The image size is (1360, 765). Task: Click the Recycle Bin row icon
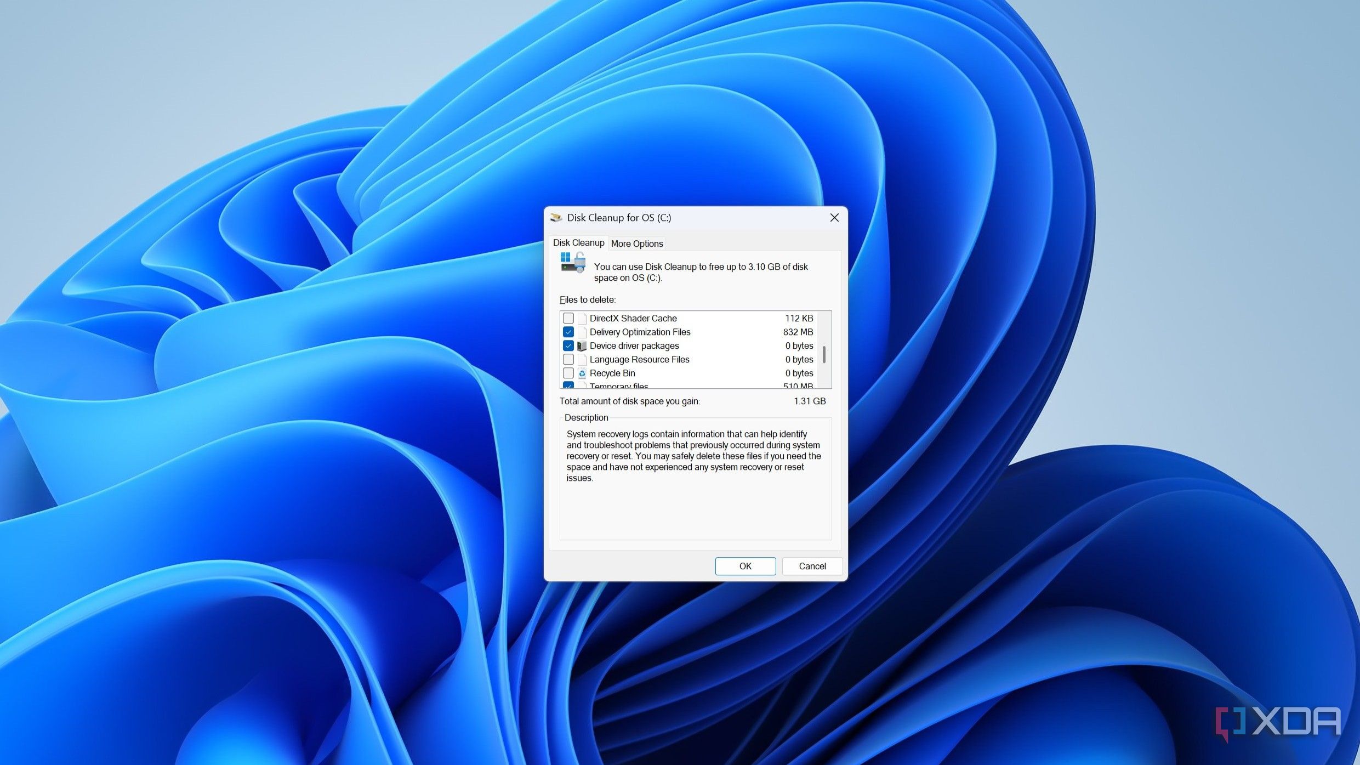click(x=582, y=373)
